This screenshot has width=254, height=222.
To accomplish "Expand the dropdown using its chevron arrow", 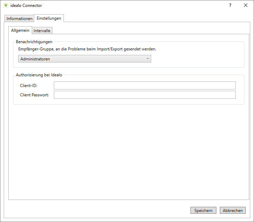I will 148,59.
